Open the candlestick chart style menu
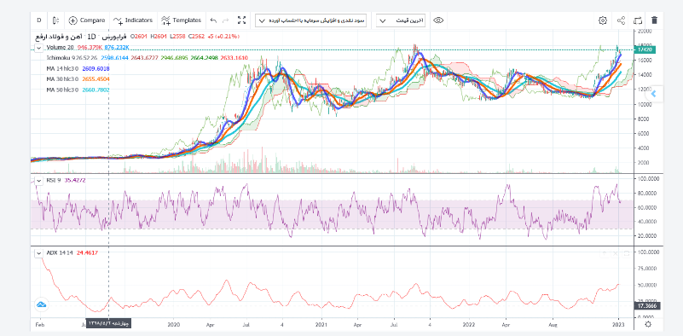The image size is (683, 336). coord(55,20)
